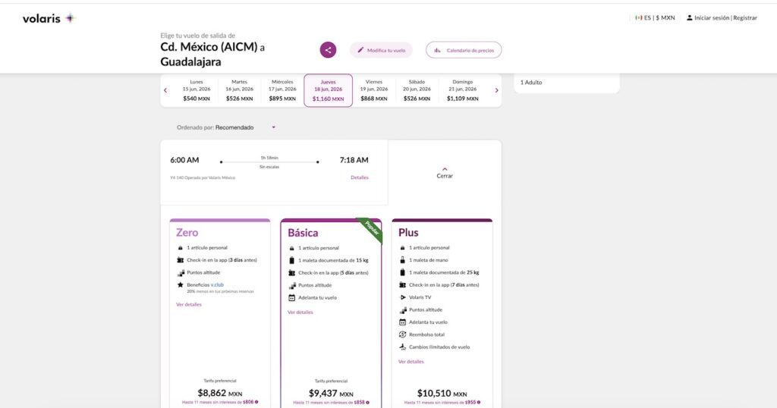Select the Plus fare card title

tap(408, 232)
